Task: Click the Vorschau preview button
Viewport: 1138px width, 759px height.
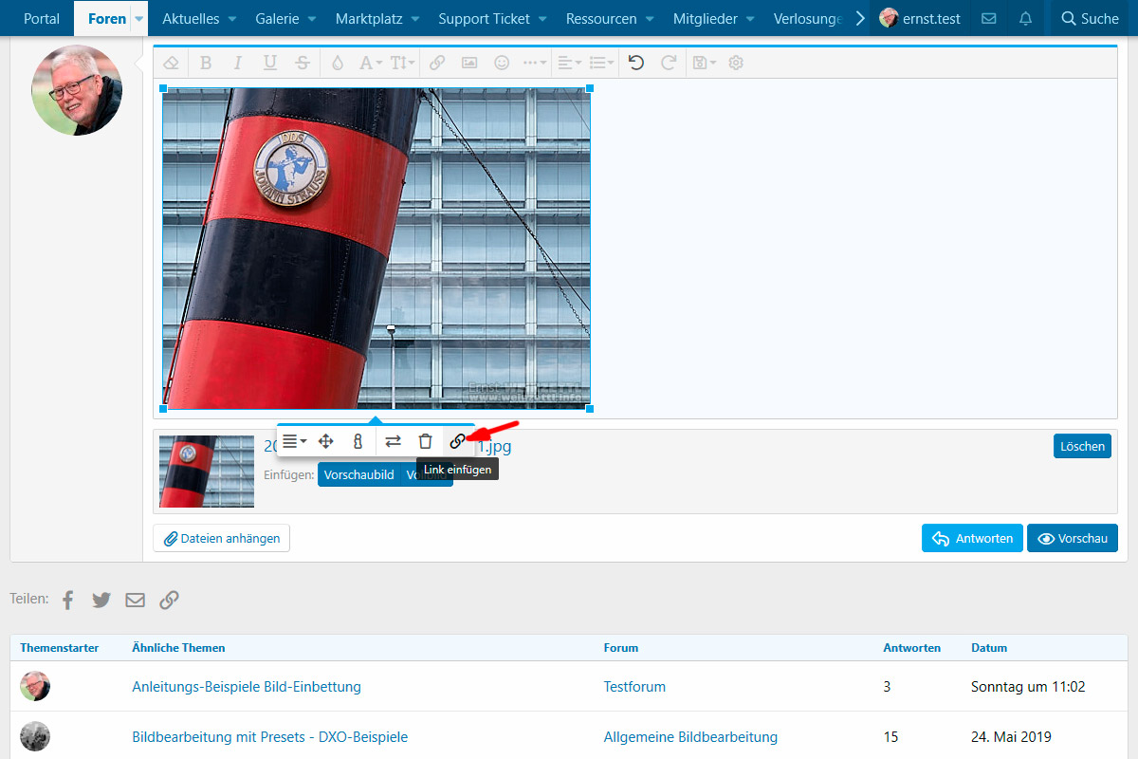Action: pyautogui.click(x=1073, y=538)
